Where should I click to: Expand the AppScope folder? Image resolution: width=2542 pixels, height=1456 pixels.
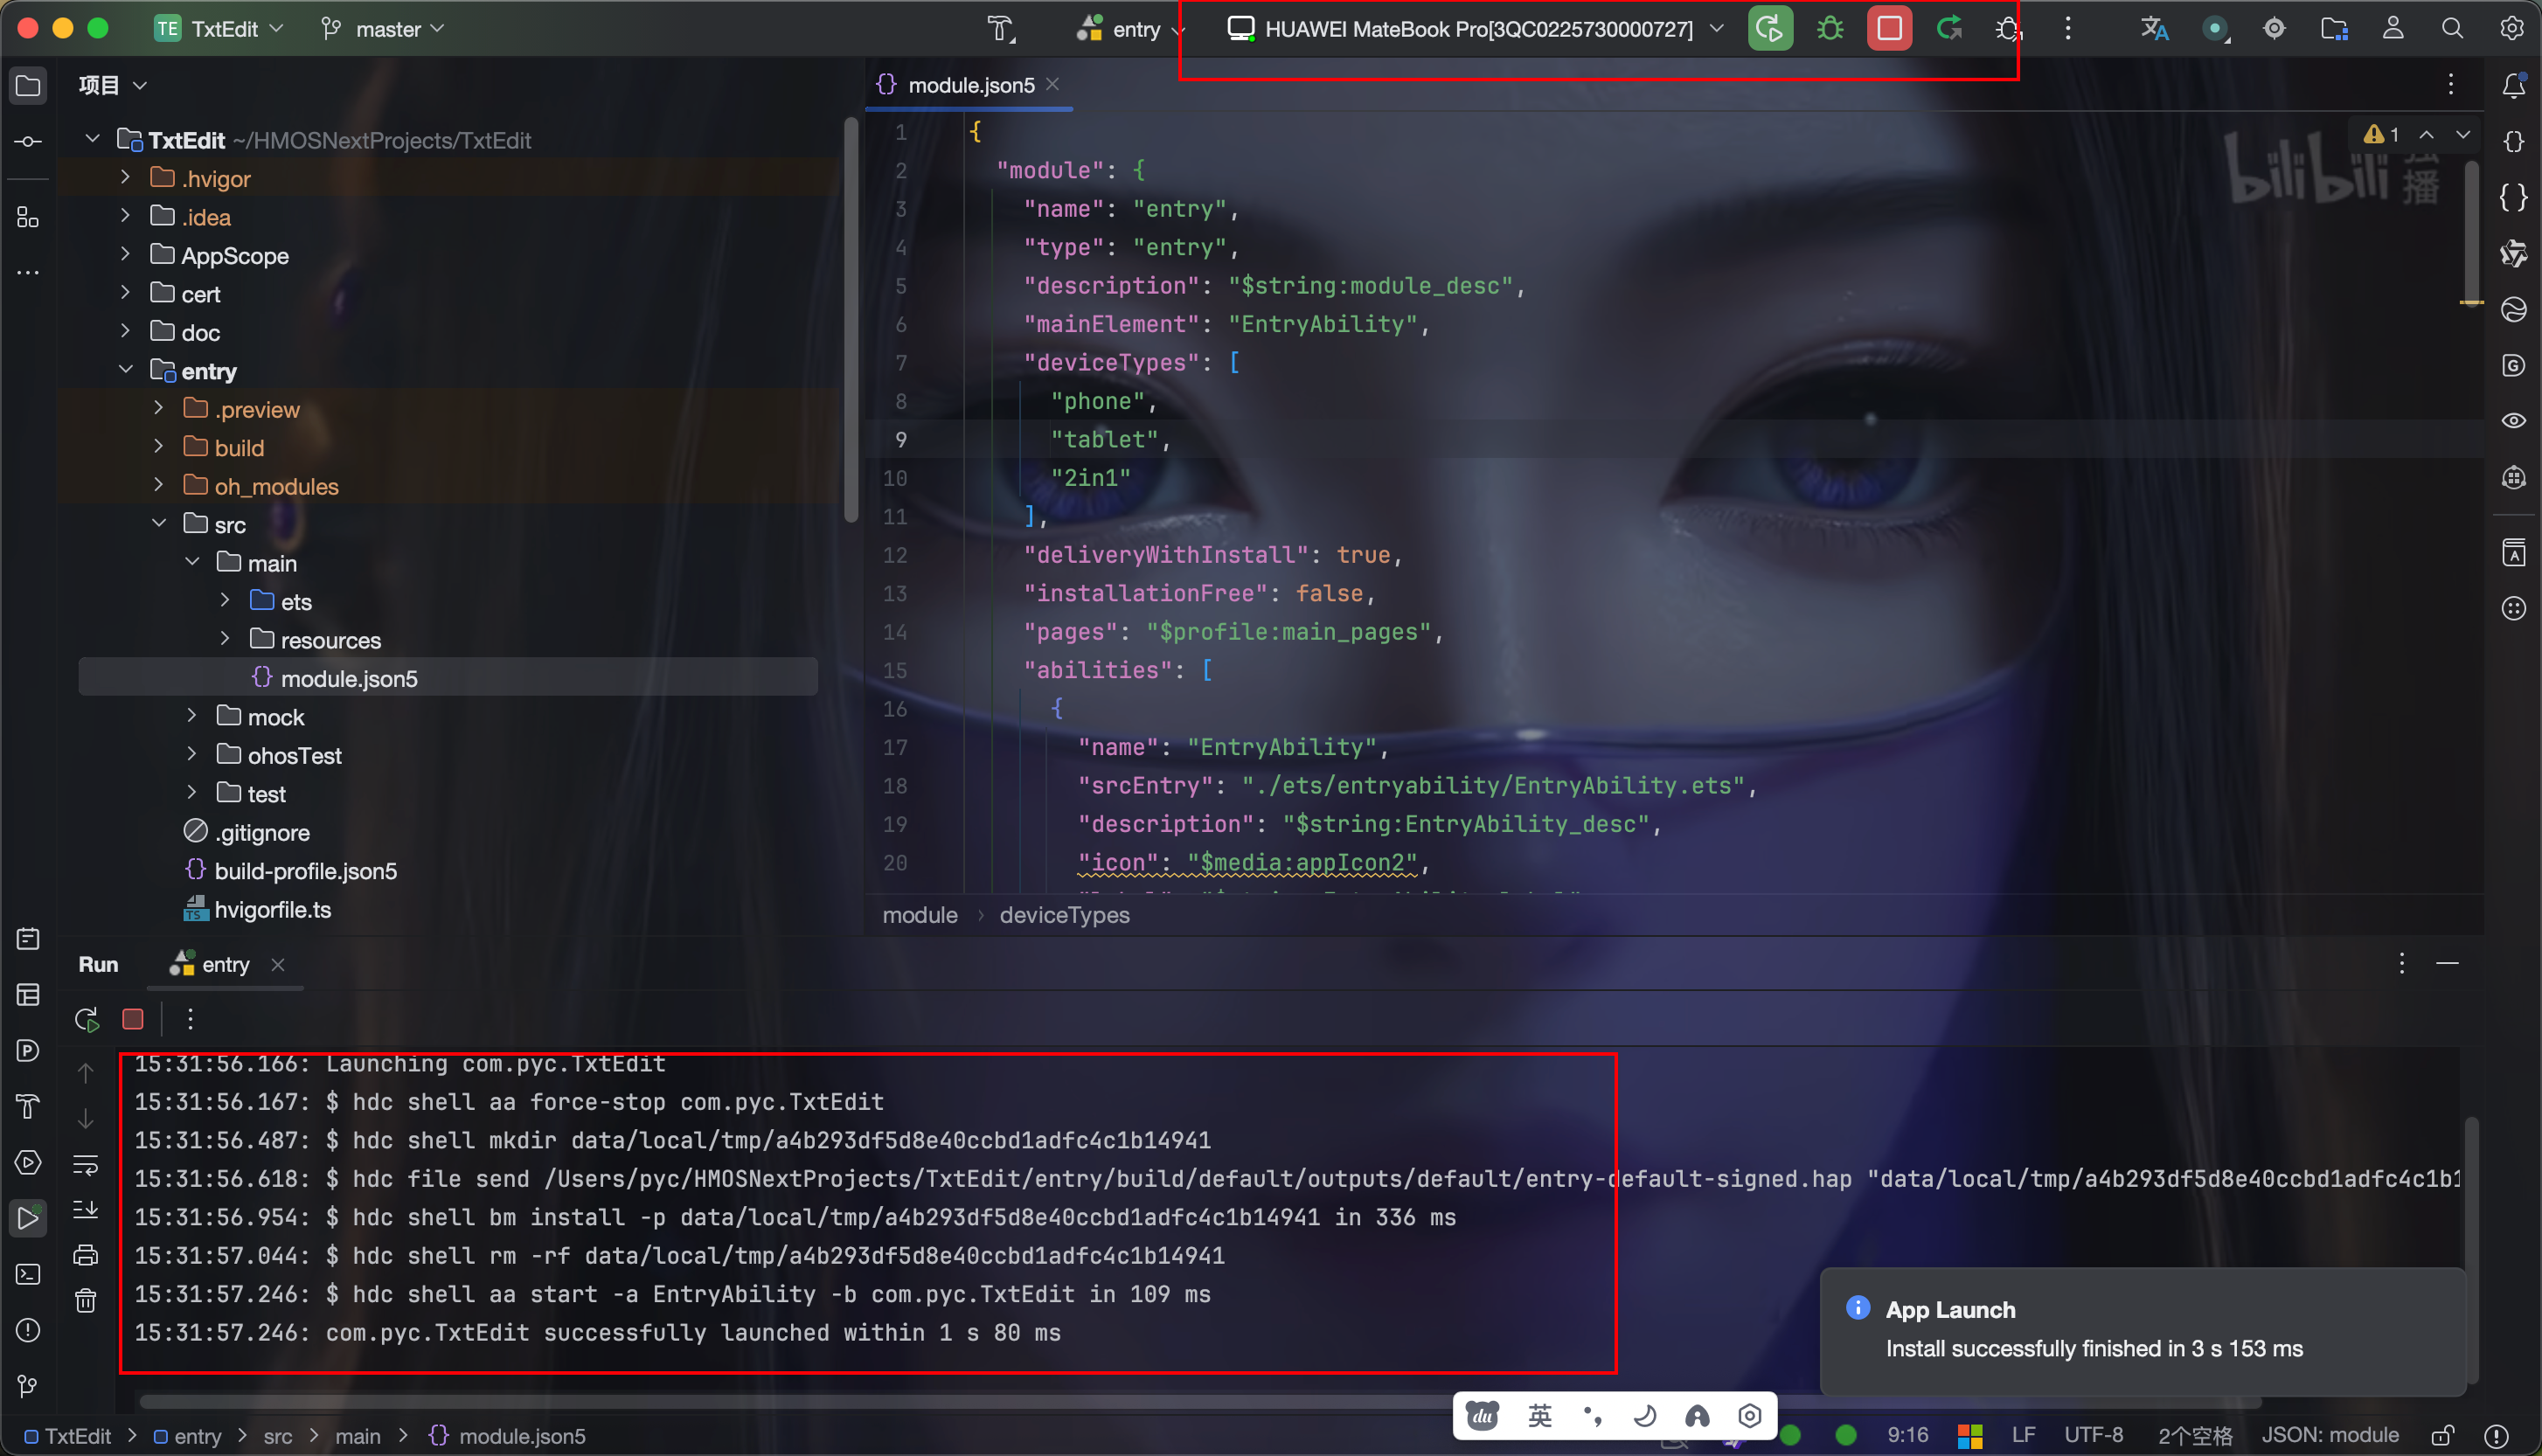[x=125, y=255]
